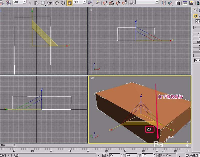Toggle Absolute/Offset transform type-in icon
The width and height of the screenshot is (200, 157).
pyautogui.click(x=104, y=155)
